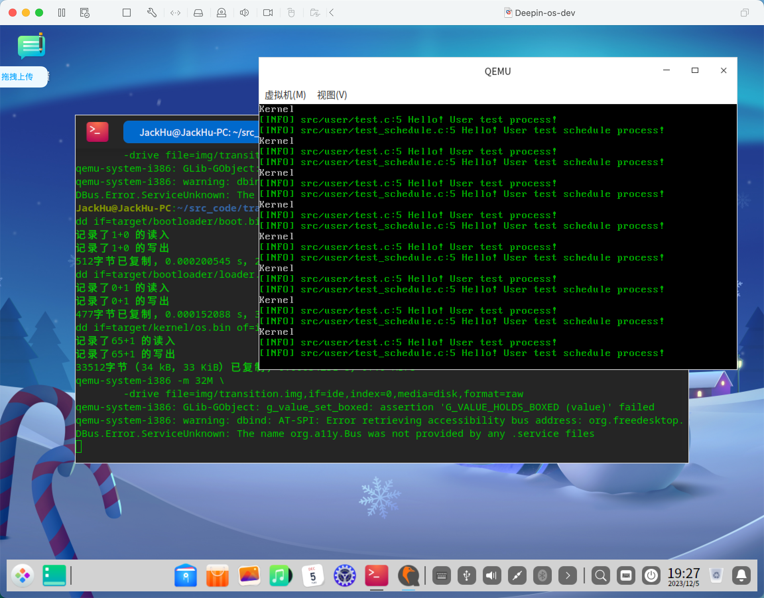Collapse the toolbar with the left chevron
This screenshot has height=598, width=764.
click(331, 13)
